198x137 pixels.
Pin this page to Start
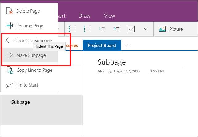tap(27, 85)
